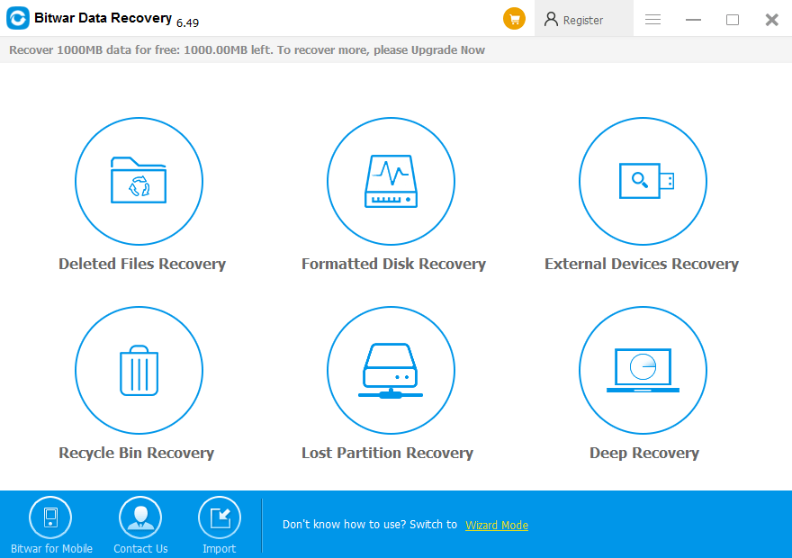This screenshot has height=558, width=792.
Task: Click the Bitwar for Mobile label
Action: (51, 548)
